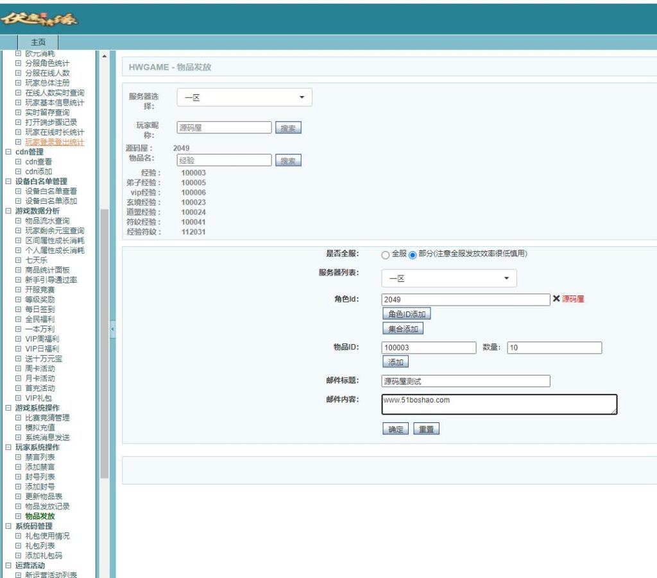Open the 服务器选择 dropdown
Viewport: 657px width, 578px height.
[x=244, y=97]
